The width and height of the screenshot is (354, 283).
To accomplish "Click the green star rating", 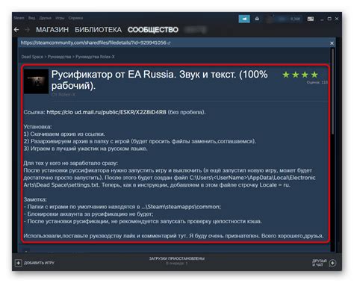I will point(300,75).
